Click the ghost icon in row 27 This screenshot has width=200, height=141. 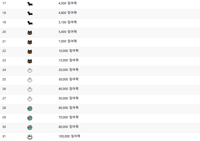pyautogui.click(x=30, y=99)
